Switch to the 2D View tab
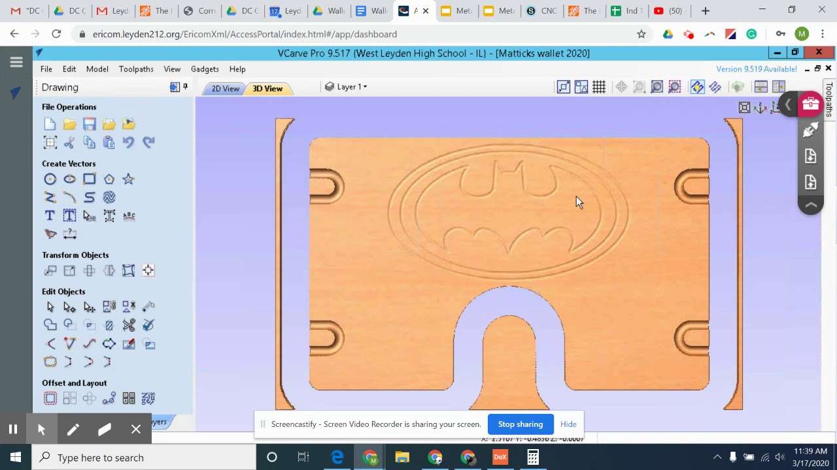Viewport: 837px width, 470px height. tap(225, 89)
